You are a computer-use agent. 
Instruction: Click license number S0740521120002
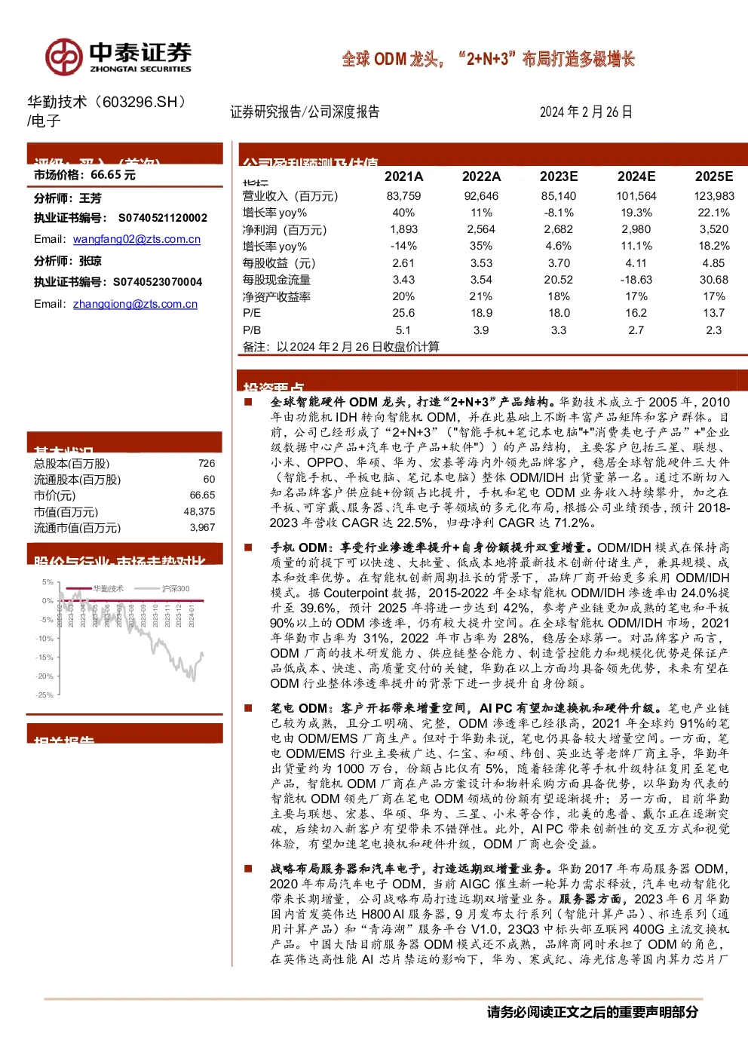163,218
